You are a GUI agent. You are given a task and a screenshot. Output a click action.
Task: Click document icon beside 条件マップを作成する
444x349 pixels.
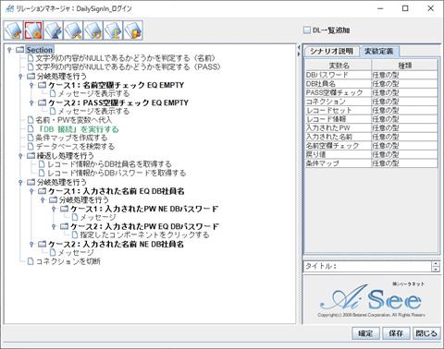(x=31, y=138)
